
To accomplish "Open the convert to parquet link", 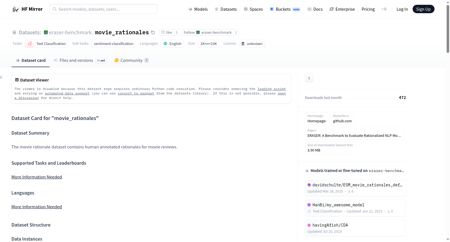I will click(136, 93).
